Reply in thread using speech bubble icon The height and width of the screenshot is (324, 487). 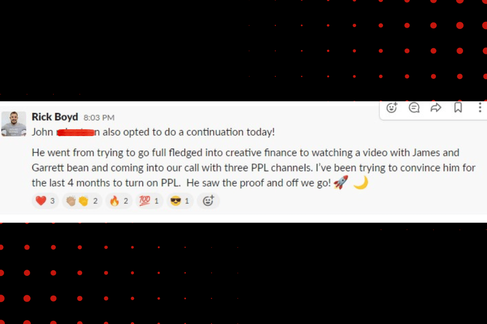point(414,108)
